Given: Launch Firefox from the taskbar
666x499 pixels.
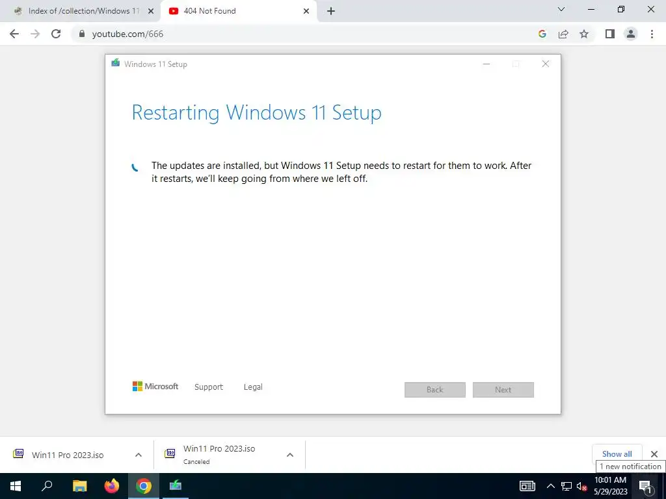Looking at the screenshot, I should 112,486.
